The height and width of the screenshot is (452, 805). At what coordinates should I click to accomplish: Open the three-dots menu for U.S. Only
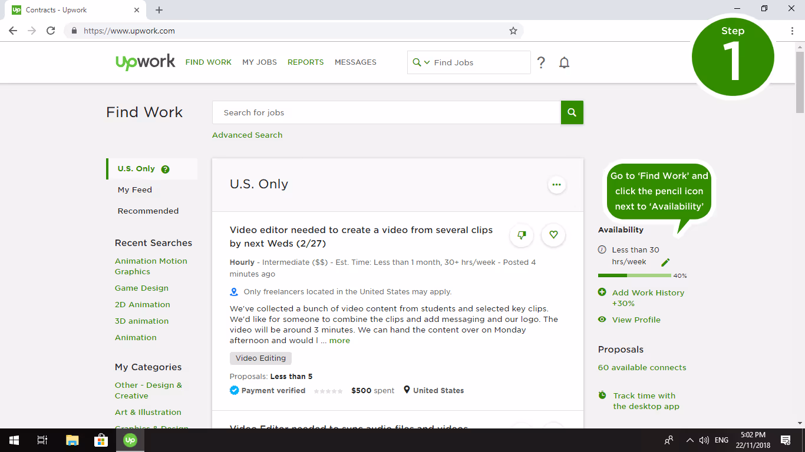556,185
